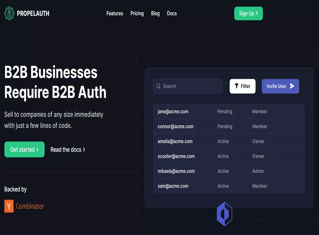
Task: Click Member role for sam@acme.com
Action: [260, 186]
